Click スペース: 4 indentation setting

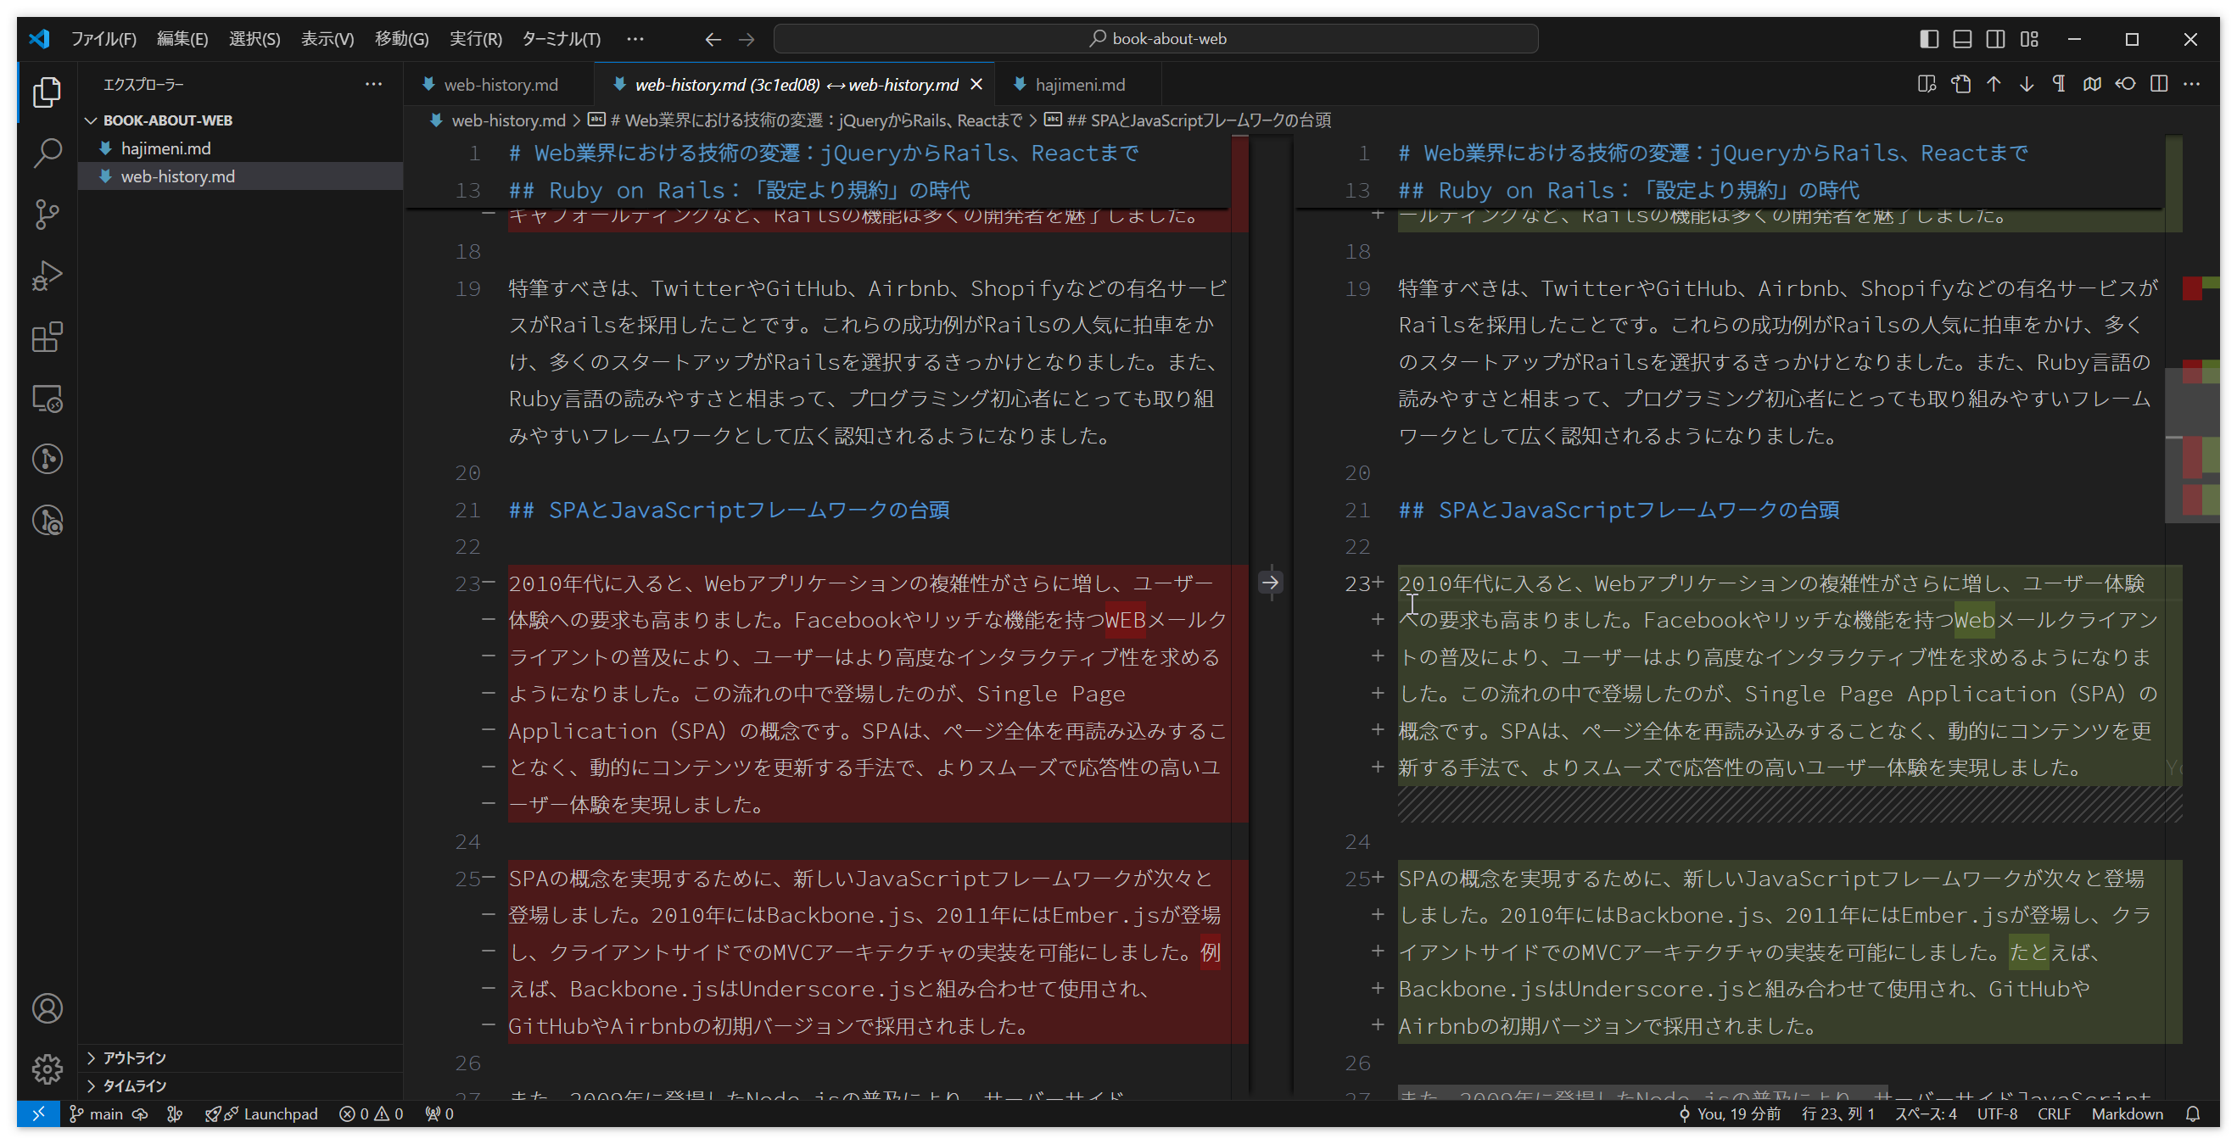click(x=1925, y=1113)
